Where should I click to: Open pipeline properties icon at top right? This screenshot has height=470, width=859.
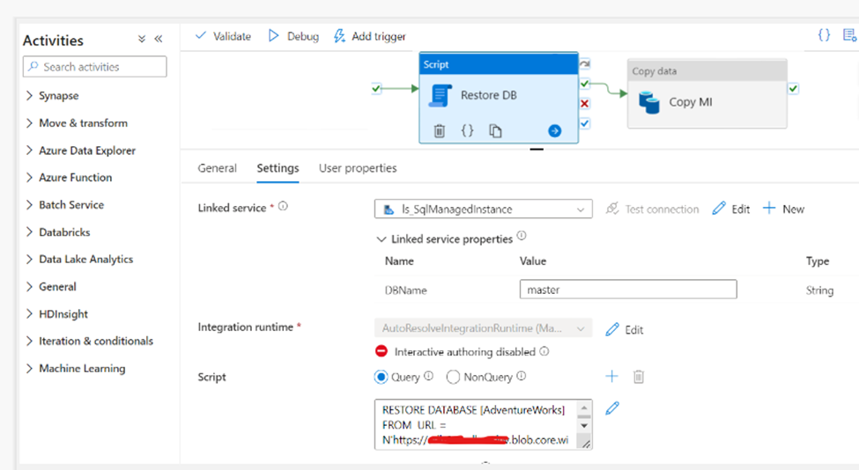[x=849, y=35]
